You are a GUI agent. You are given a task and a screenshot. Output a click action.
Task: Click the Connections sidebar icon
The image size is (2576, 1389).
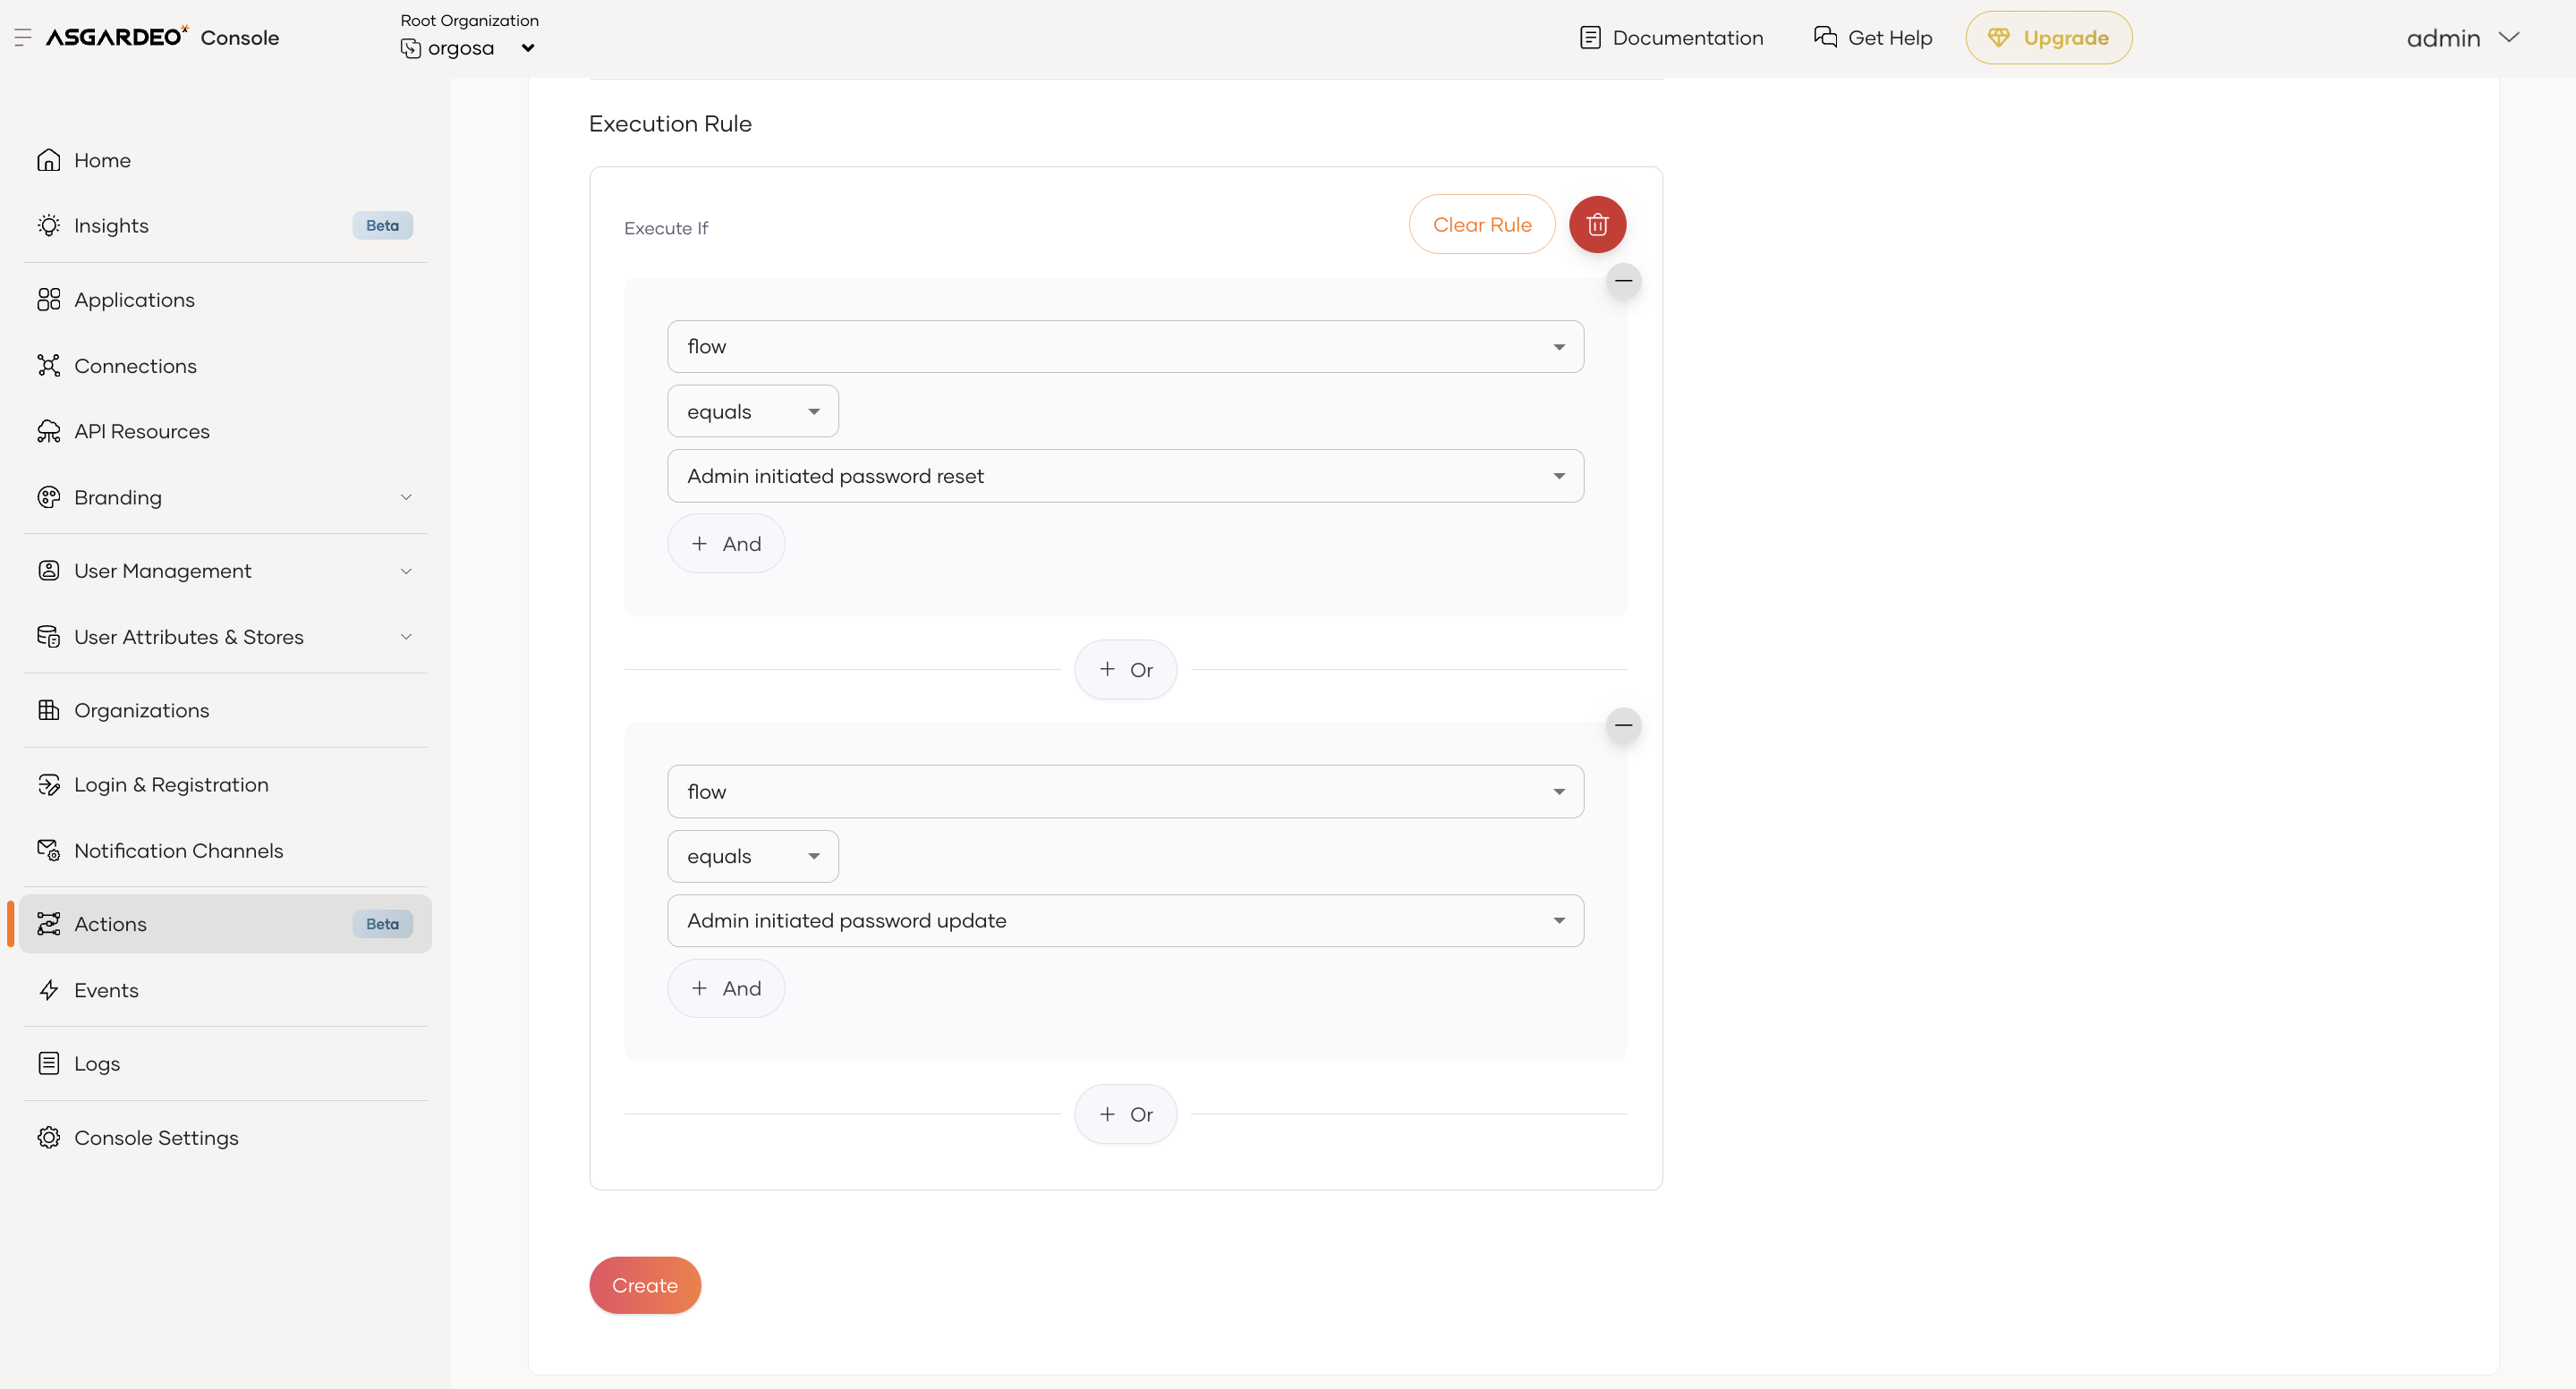click(x=48, y=366)
